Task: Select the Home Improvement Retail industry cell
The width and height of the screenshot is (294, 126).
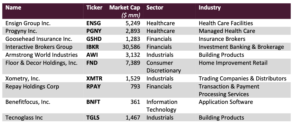Action: coord(233,63)
